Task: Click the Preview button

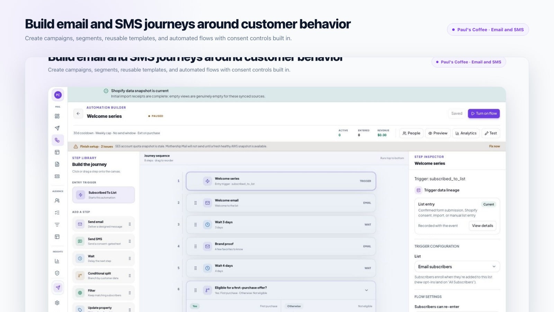Action: (438, 133)
